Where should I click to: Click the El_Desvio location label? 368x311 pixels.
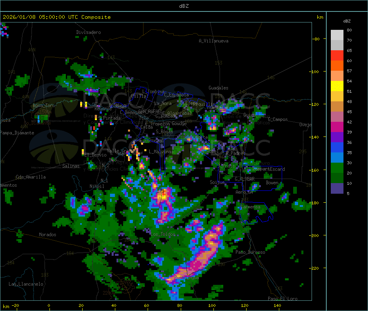pyautogui.click(x=95, y=155)
